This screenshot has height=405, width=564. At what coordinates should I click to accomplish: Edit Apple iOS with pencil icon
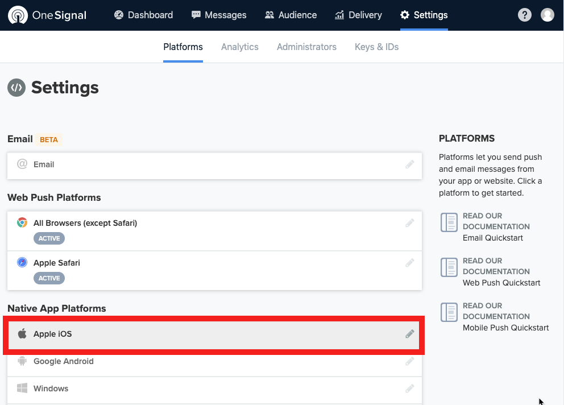coord(410,334)
